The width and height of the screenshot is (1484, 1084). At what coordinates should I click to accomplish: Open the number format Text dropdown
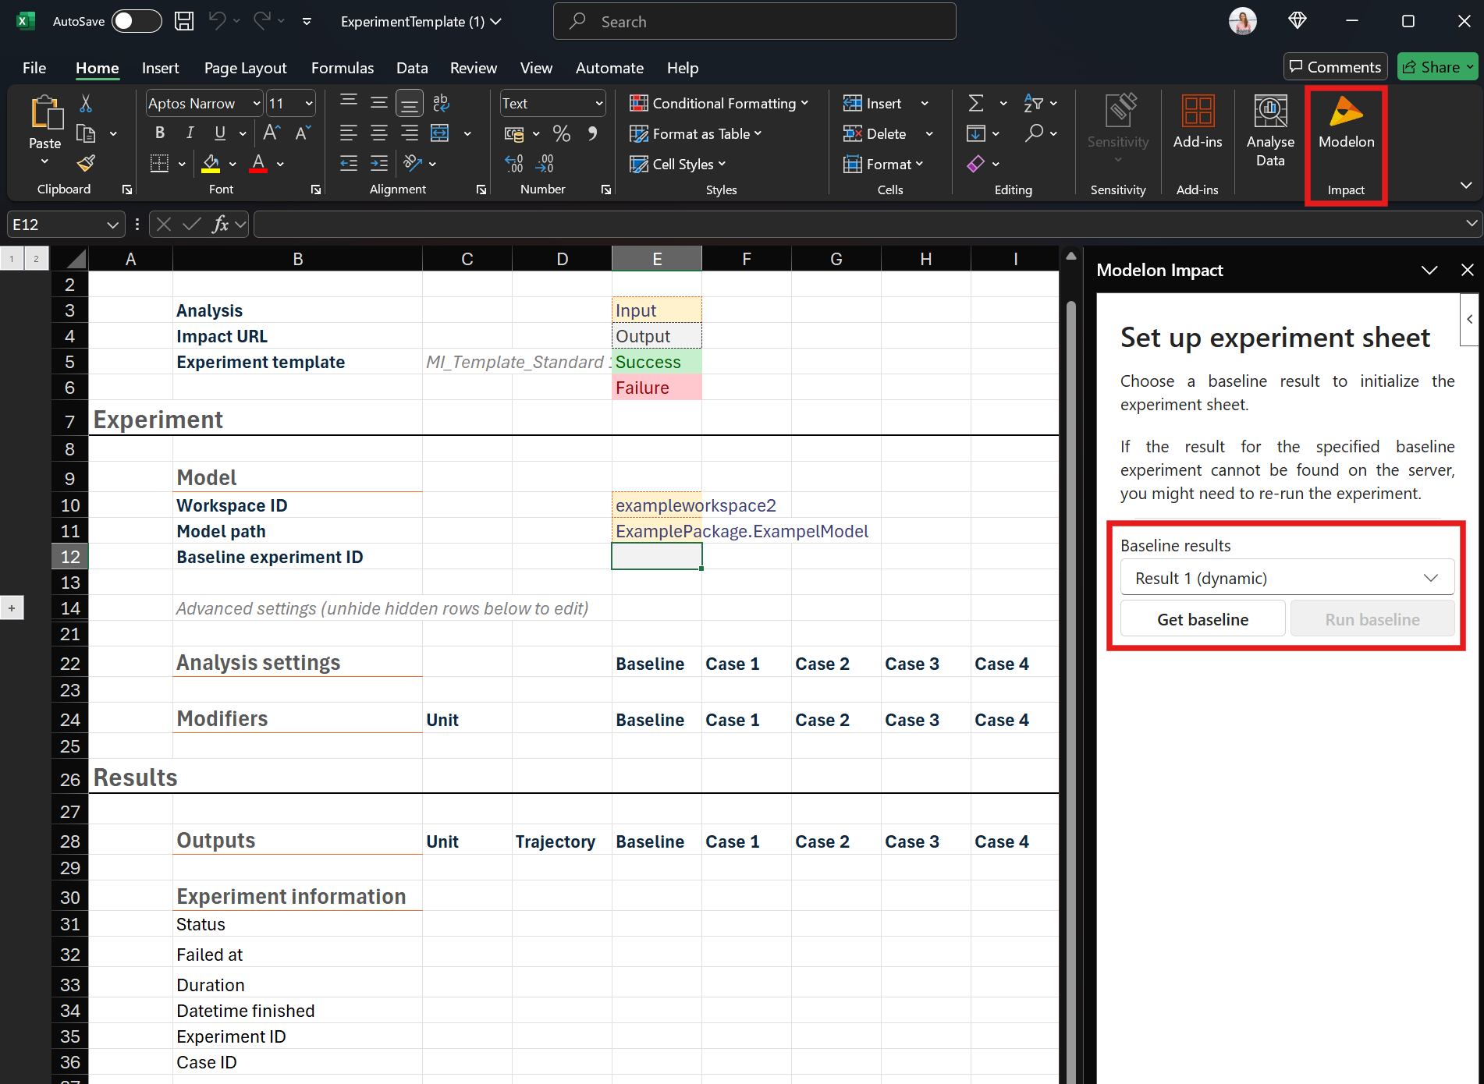click(x=598, y=103)
